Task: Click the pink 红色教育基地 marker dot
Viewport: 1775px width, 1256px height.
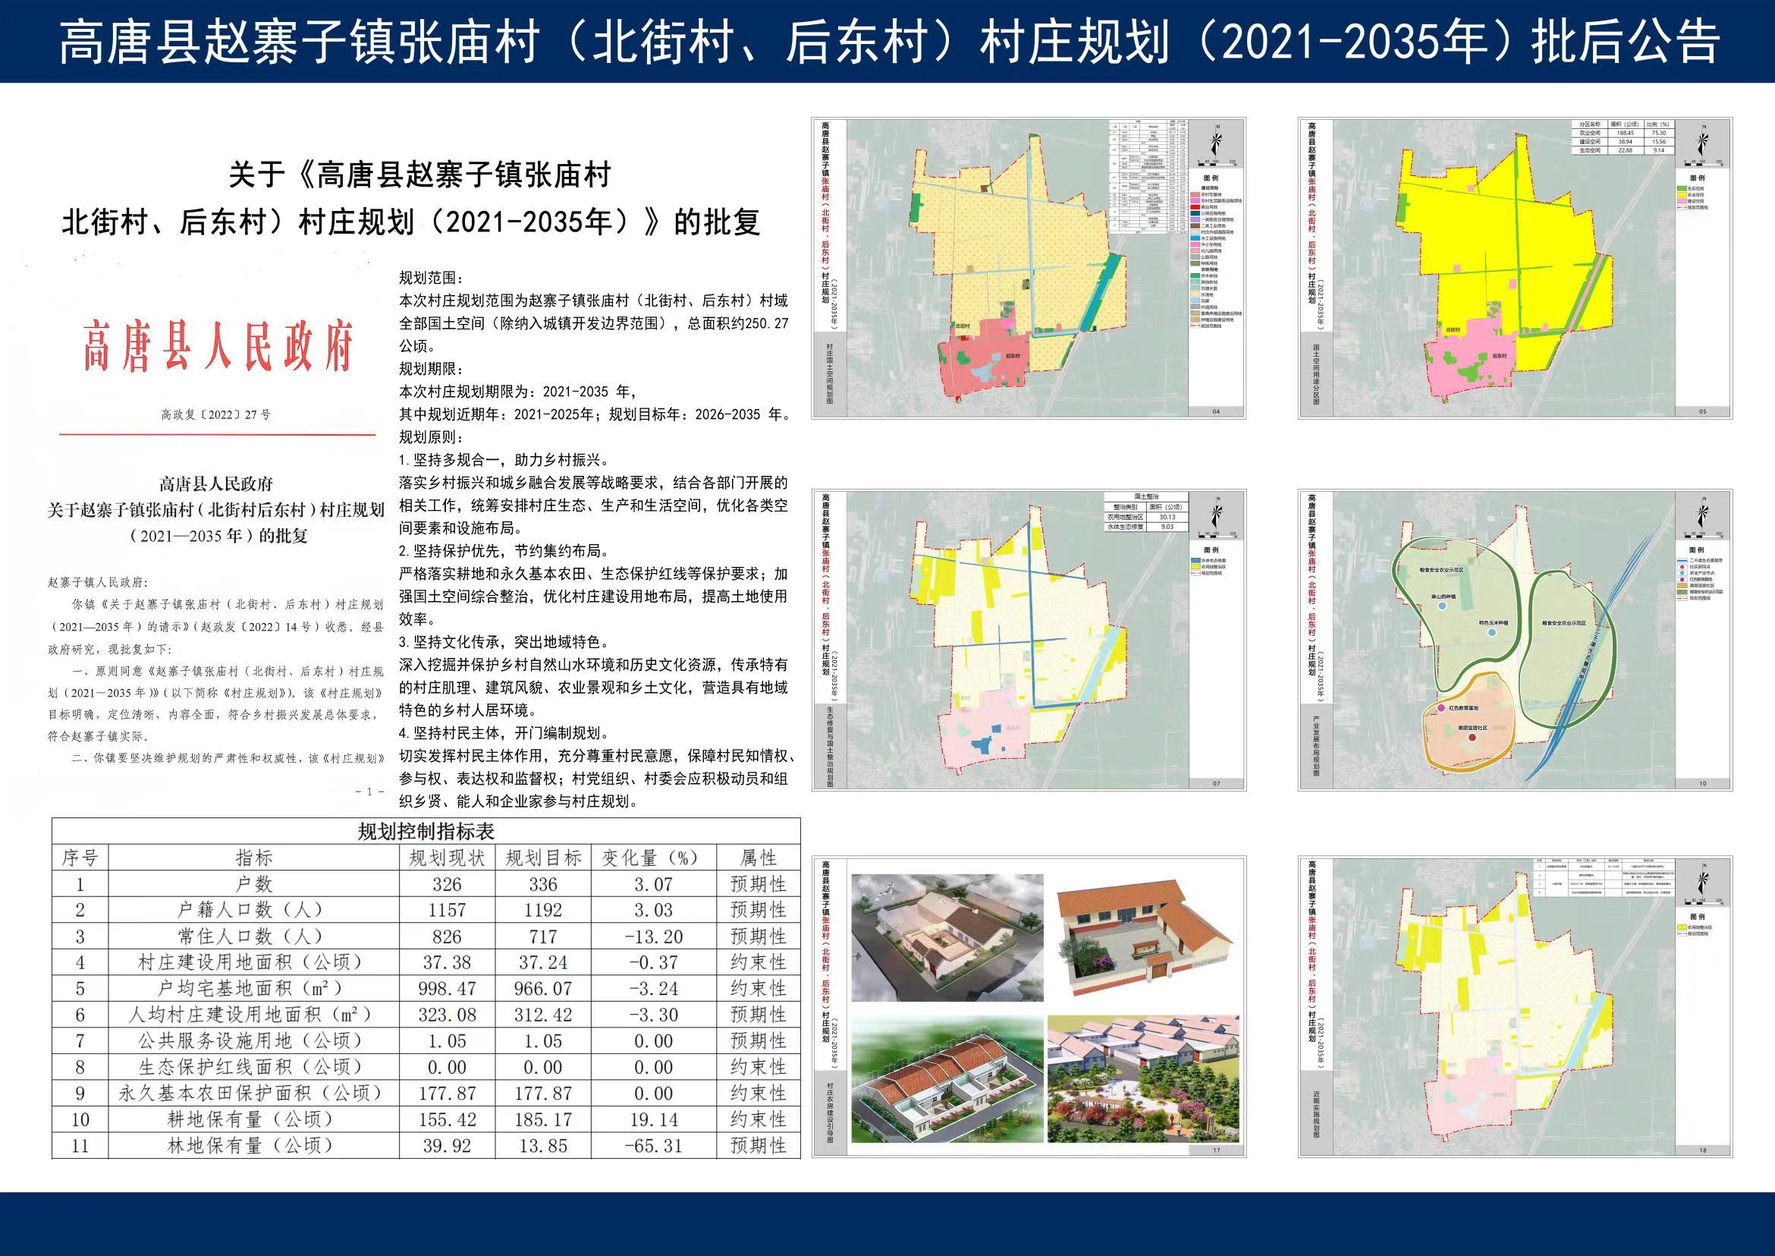Action: (1441, 708)
